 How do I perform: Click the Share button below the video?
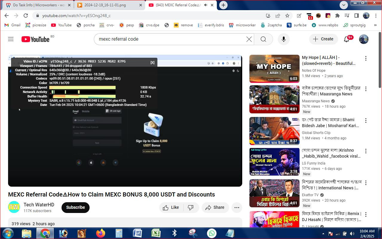(x=215, y=207)
